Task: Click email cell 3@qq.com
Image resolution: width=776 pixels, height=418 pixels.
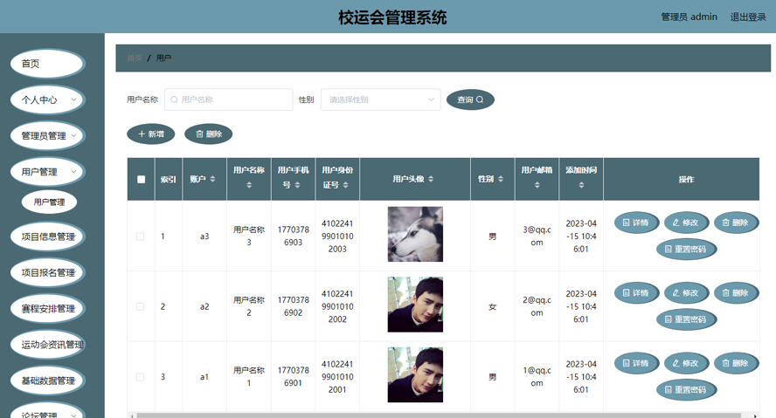Action: (x=537, y=236)
